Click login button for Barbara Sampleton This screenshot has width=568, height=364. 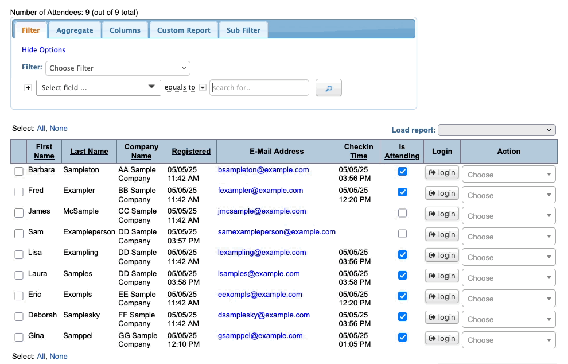click(441, 172)
